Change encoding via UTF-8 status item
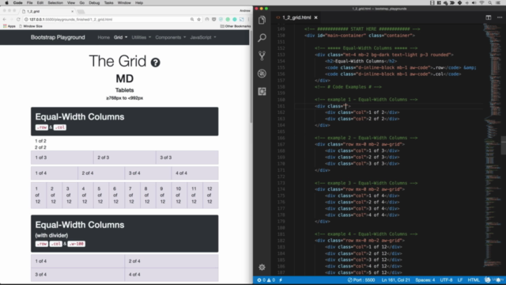Viewport: 506px width, 285px height. [x=446, y=279]
